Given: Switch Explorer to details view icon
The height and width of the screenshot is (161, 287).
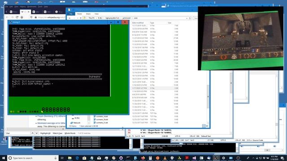Looking at the screenshot, I should [204, 126].
